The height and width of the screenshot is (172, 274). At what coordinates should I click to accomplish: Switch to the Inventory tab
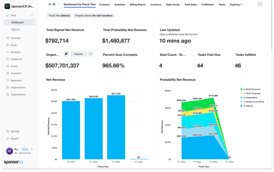pos(156,4)
